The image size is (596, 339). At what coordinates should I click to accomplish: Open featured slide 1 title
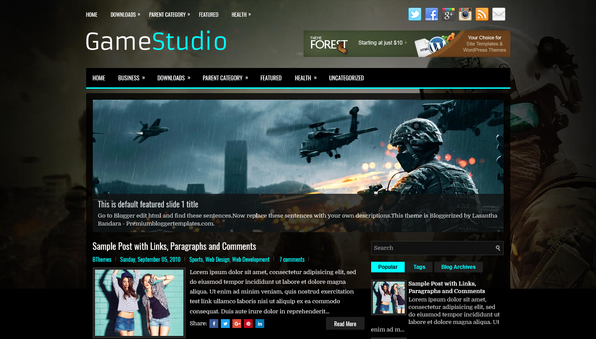(148, 204)
